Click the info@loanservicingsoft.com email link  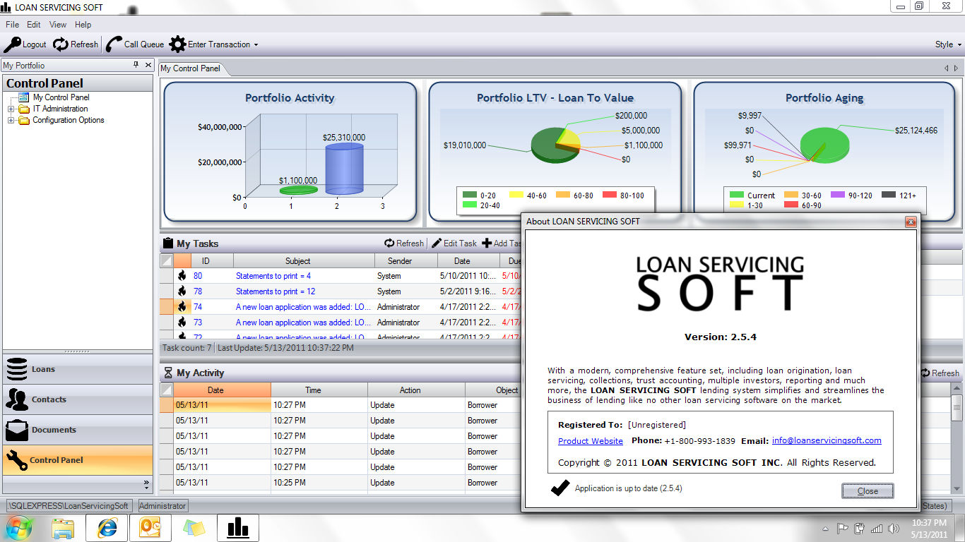827,440
